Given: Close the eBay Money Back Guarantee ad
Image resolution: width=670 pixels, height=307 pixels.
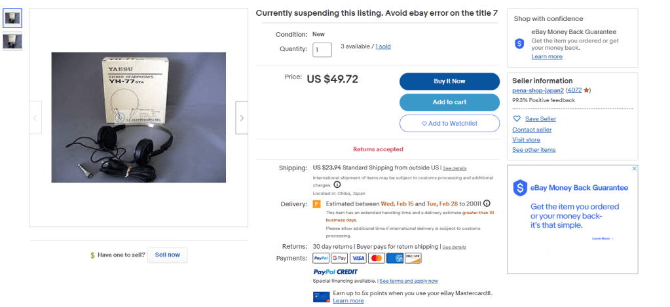Looking at the screenshot, I should click(634, 168).
